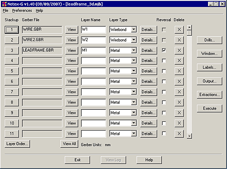Click the X delete button in row 10
This screenshot has width=227, height=169.
point(179,123)
